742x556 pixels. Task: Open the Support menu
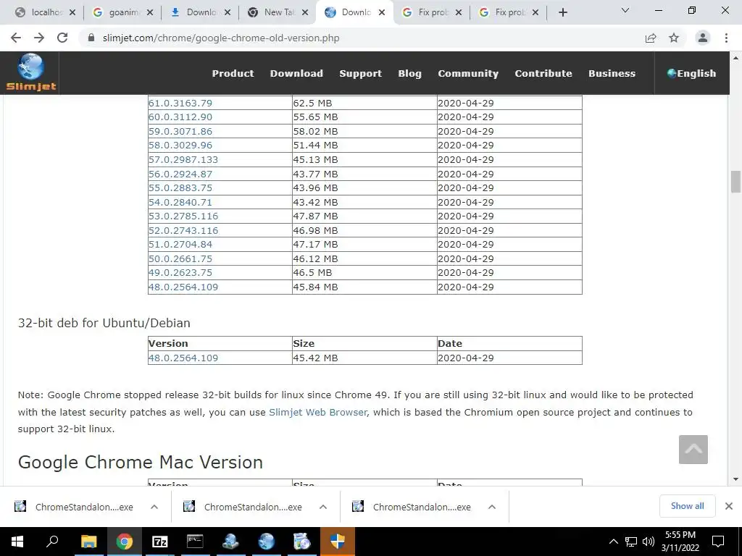[361, 73]
